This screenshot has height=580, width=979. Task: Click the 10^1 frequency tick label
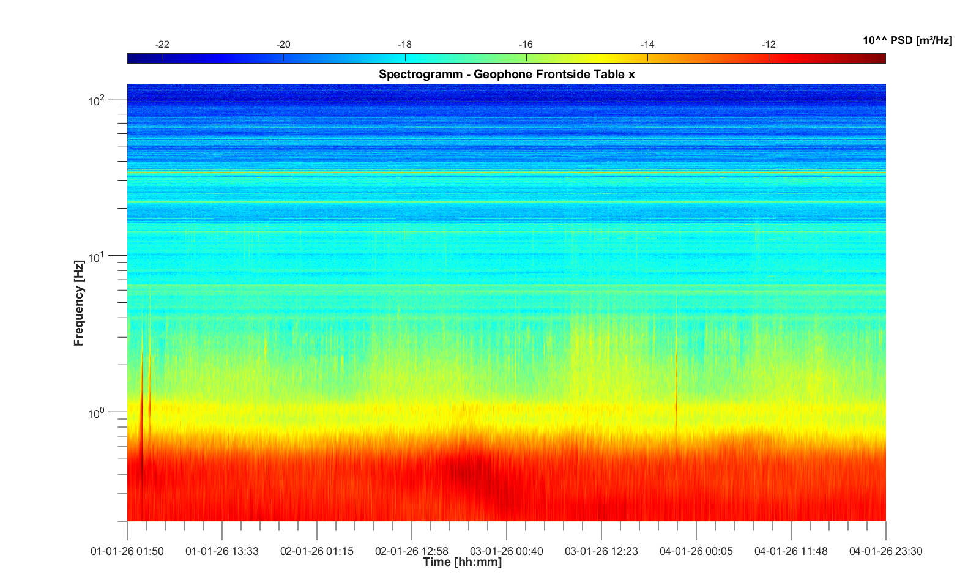97,257
